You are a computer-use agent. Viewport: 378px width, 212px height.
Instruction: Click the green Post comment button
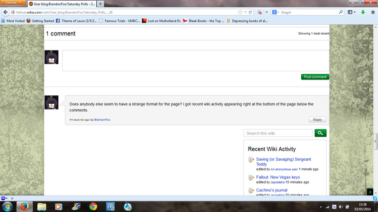tap(315, 77)
